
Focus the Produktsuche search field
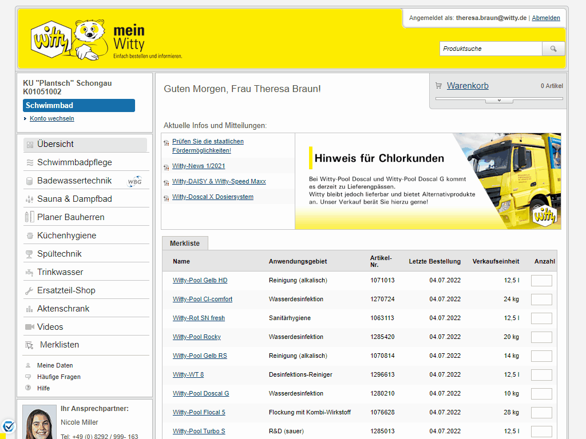[490, 49]
